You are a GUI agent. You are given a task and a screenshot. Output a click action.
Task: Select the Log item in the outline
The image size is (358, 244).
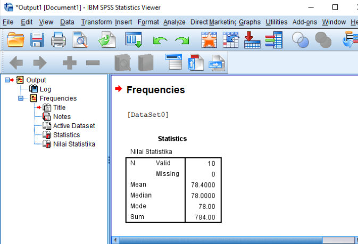click(x=45, y=89)
